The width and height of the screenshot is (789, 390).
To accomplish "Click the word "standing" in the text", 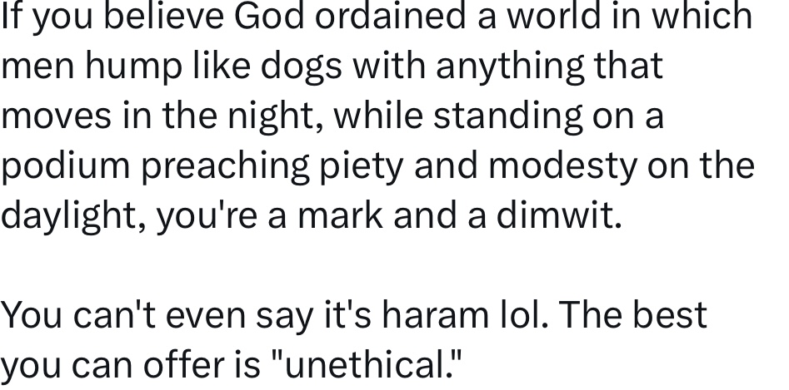I will (506, 116).
